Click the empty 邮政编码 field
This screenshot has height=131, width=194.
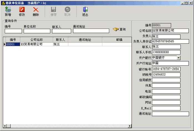point(166,97)
